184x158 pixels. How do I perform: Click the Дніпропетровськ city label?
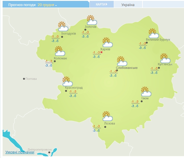click(x=40, y=150)
